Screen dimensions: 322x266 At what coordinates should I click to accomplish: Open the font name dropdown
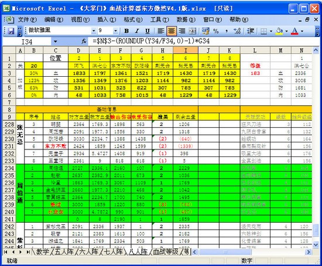pyautogui.click(x=94, y=31)
